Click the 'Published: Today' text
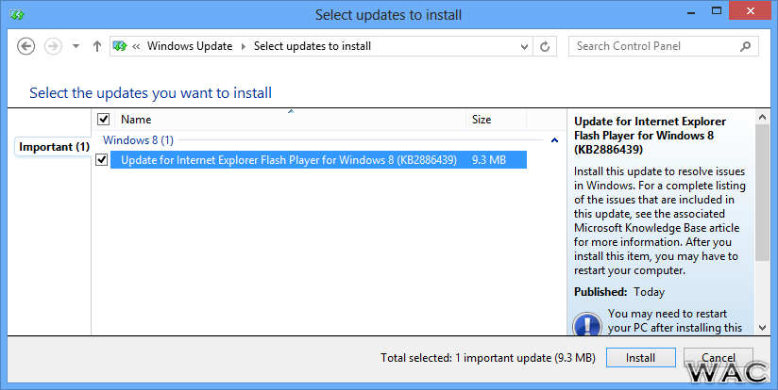This screenshot has height=390, width=778. [619, 292]
